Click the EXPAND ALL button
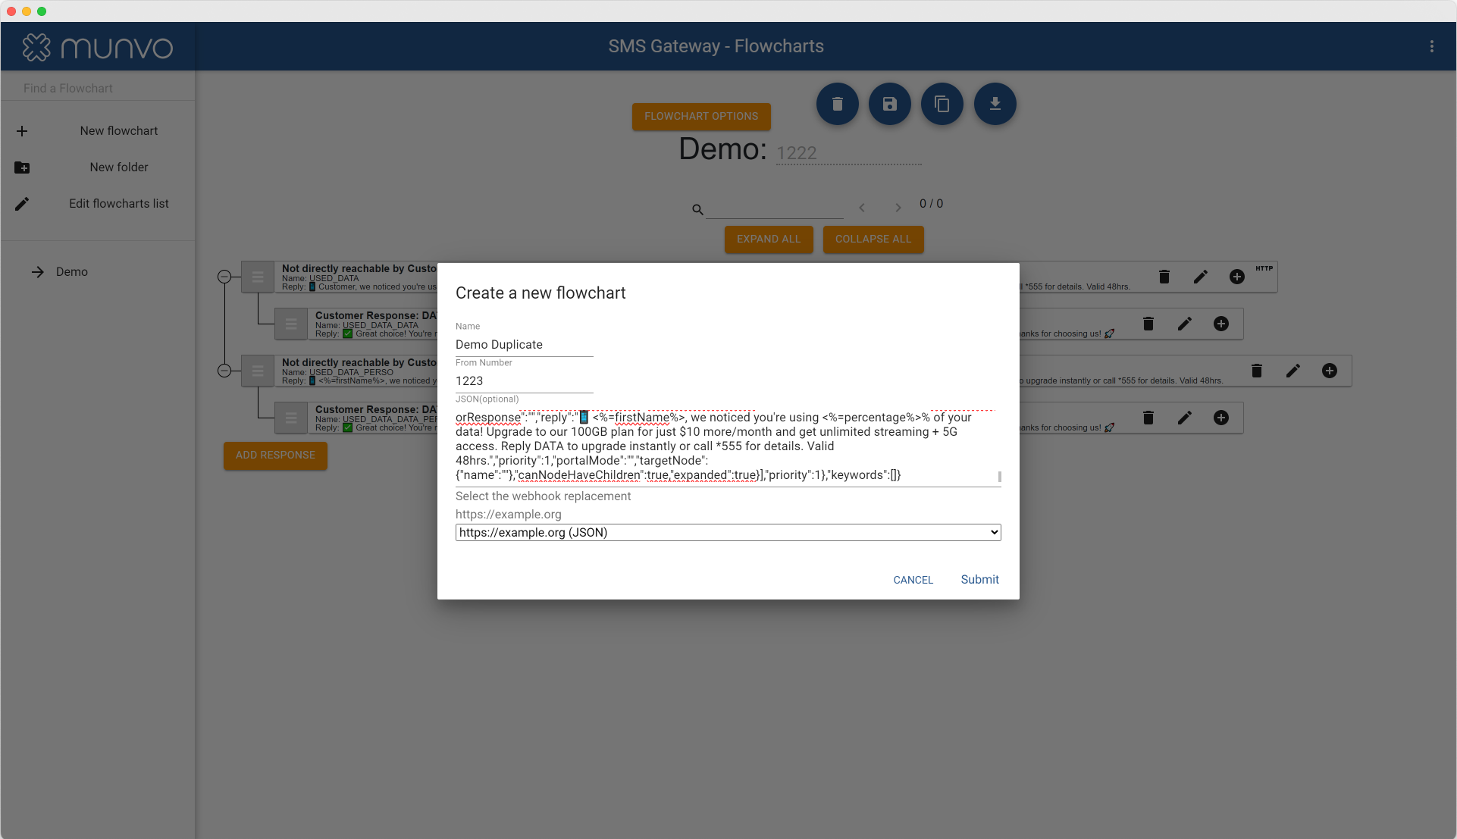 (x=769, y=239)
